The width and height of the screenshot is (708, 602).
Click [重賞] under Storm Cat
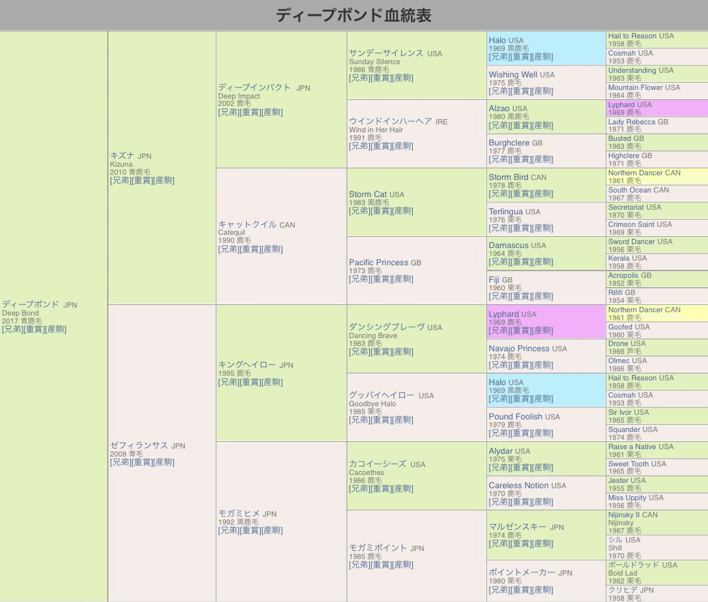(x=381, y=211)
